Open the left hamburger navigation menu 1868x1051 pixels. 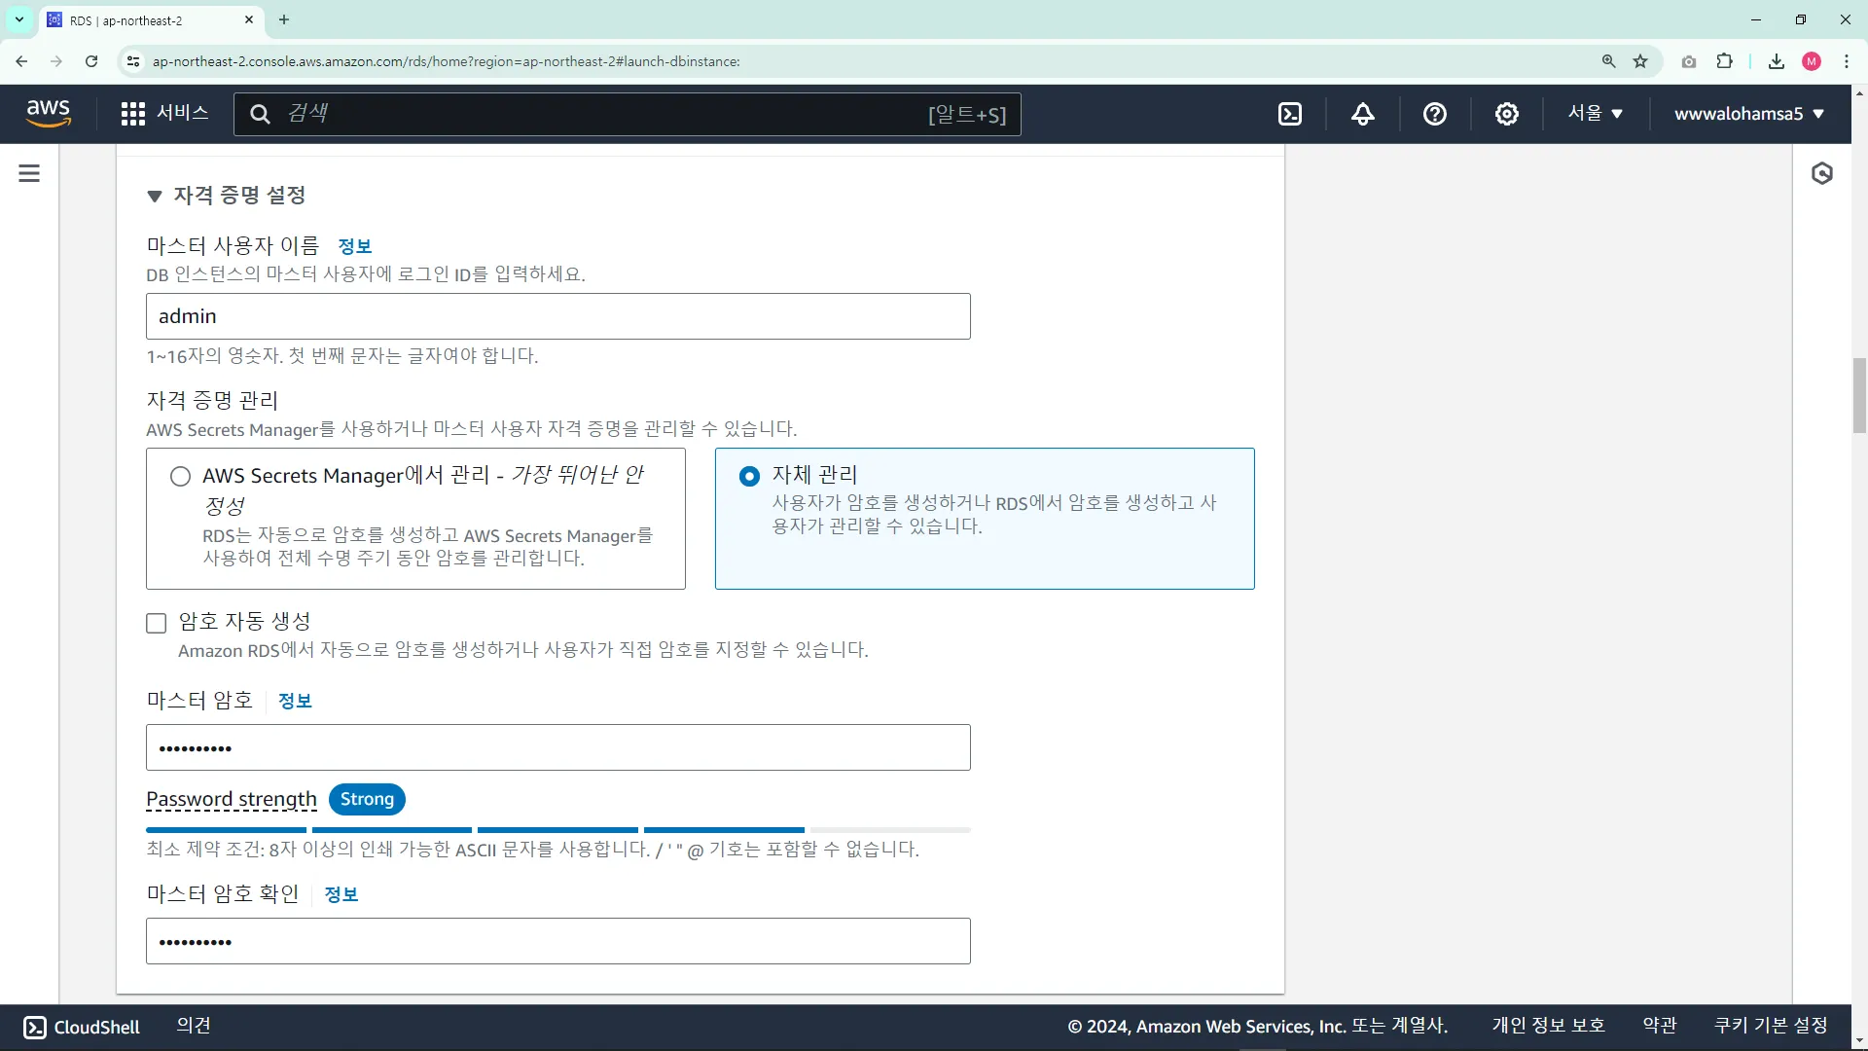coord(29,173)
